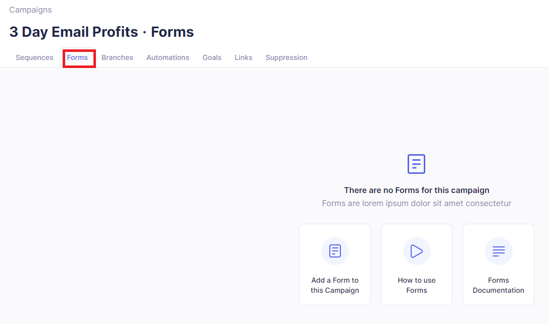The height and width of the screenshot is (324, 549).
Task: Switch to the Goals tab
Action: tap(212, 57)
